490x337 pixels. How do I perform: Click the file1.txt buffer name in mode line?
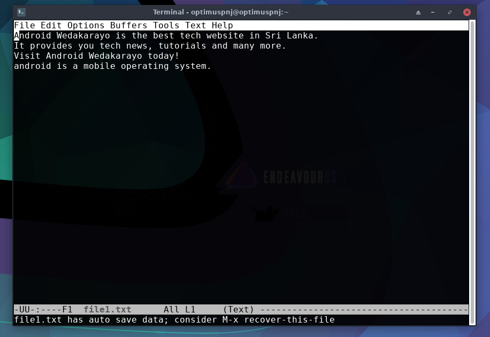tap(108, 310)
